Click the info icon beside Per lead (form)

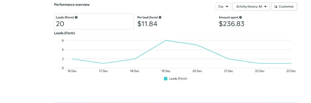[160, 18]
